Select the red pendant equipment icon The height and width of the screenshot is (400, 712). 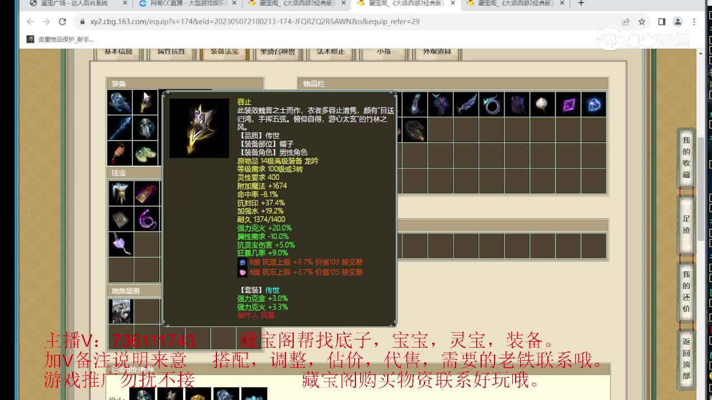pyautogui.click(x=120, y=153)
